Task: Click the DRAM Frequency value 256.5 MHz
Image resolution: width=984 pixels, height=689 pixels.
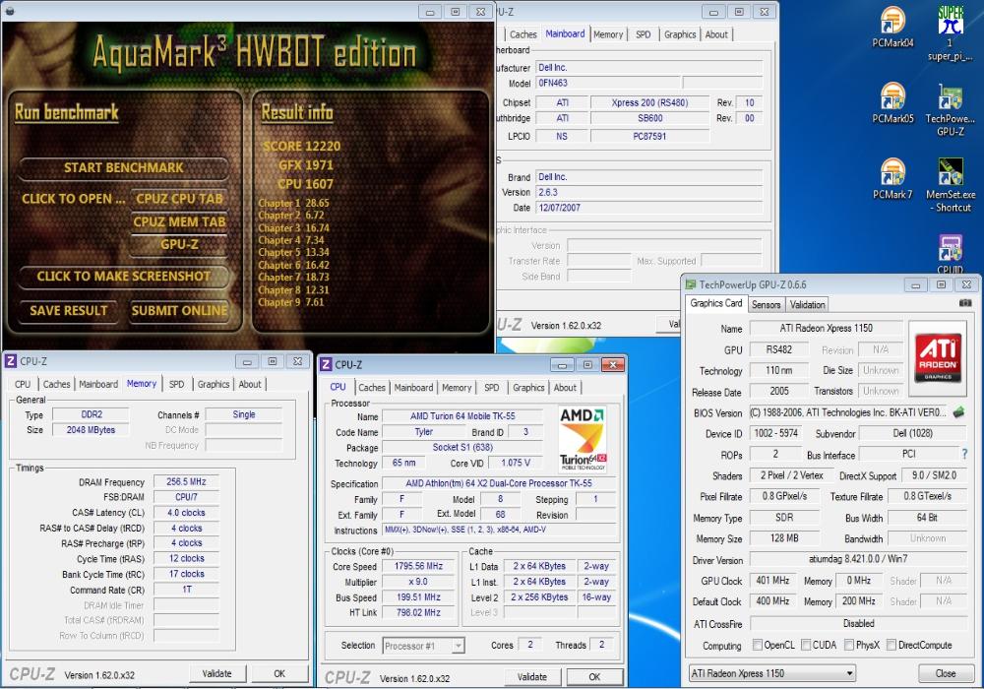Action: pos(186,482)
